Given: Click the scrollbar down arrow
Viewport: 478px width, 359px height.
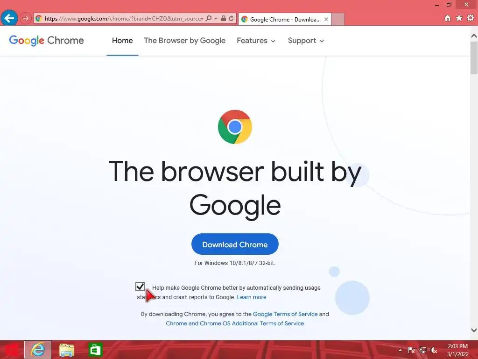Looking at the screenshot, I should [x=474, y=330].
